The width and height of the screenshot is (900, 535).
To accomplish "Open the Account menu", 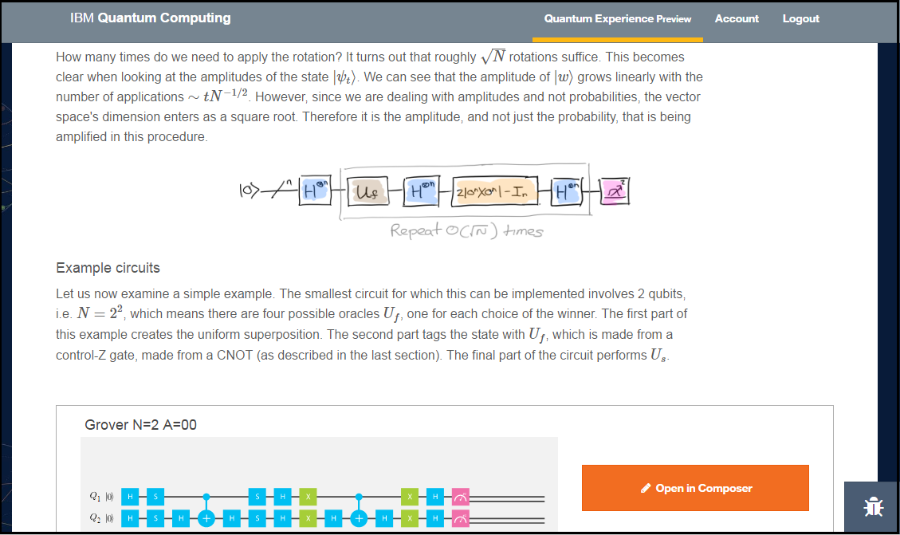I will pos(737,18).
